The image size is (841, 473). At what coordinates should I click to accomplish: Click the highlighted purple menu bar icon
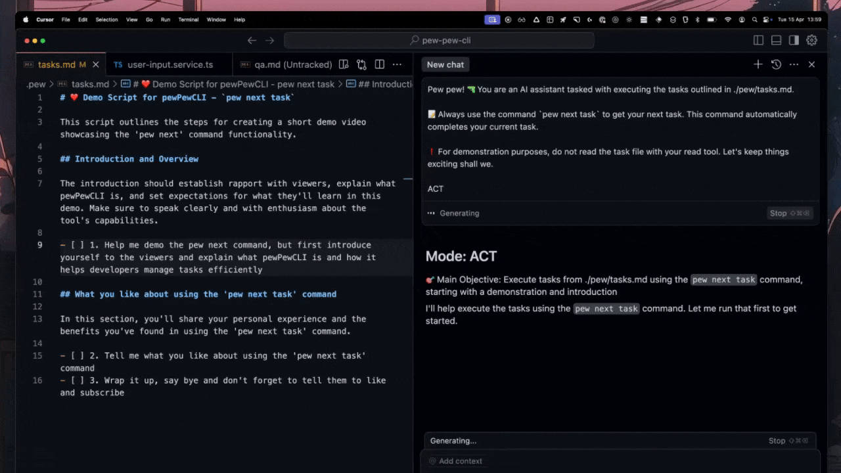pyautogui.click(x=492, y=20)
